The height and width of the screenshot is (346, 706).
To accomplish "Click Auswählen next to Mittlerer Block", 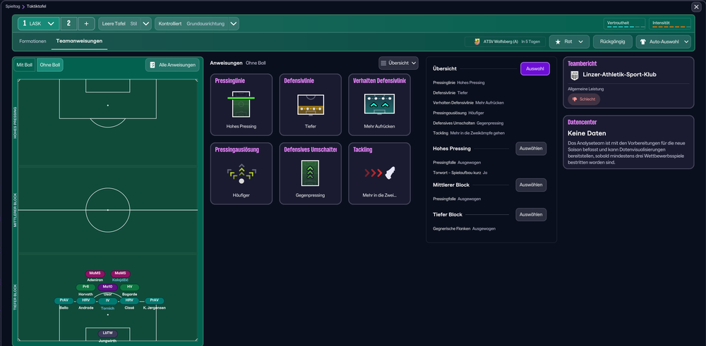I will click(x=531, y=185).
